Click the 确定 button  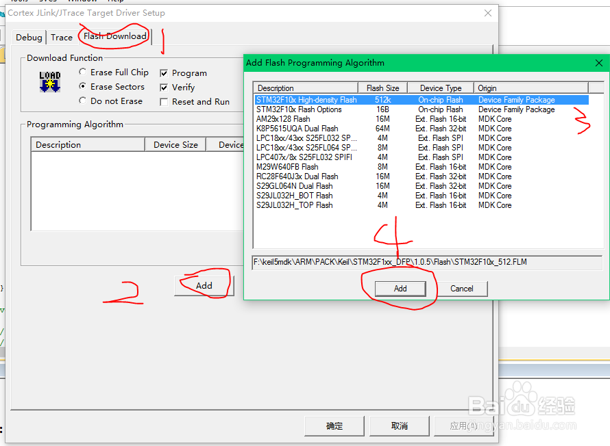coord(334,426)
